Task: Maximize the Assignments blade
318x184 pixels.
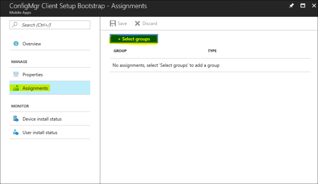Action: [303, 6]
